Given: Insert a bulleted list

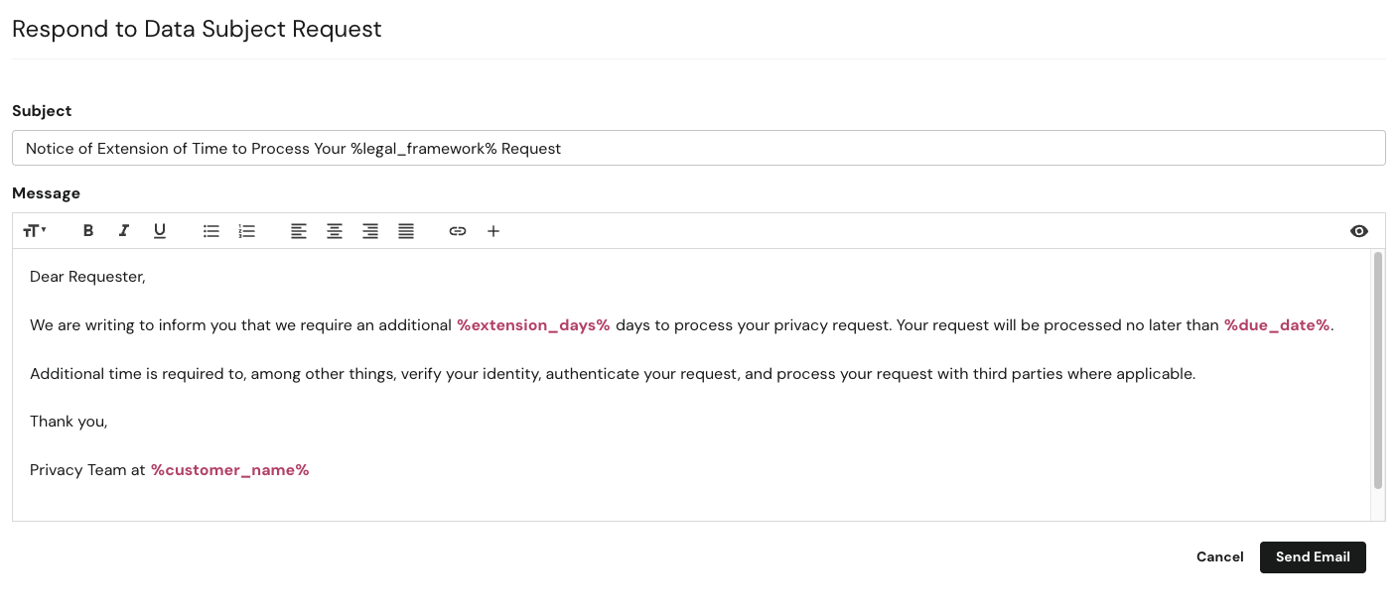Looking at the screenshot, I should [x=210, y=230].
